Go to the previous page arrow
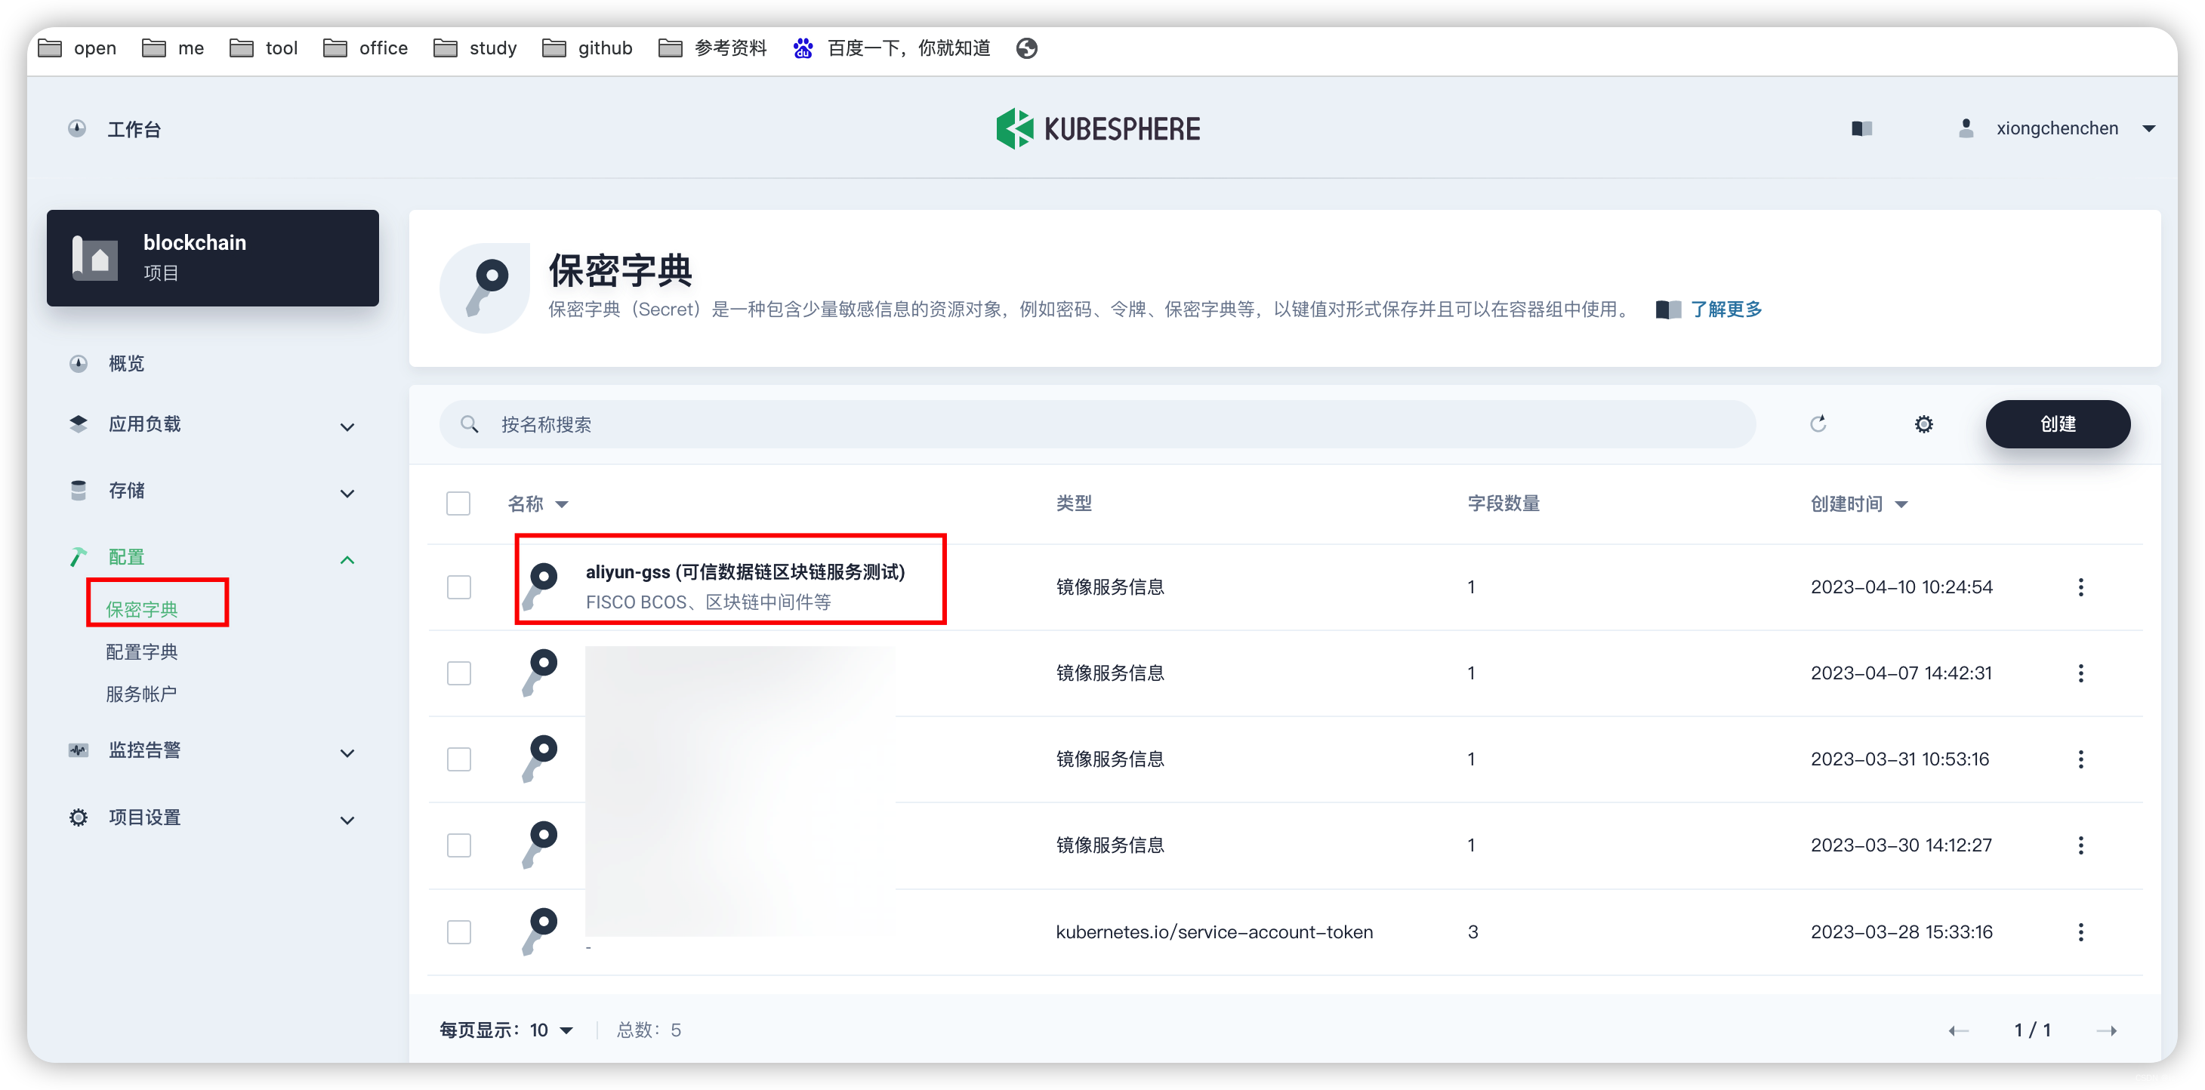Screen dimensions: 2205x1090 point(1959,1030)
